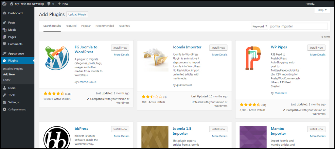
Task: View More Details for WP Pipes
Action: pyautogui.click(x=318, y=55)
